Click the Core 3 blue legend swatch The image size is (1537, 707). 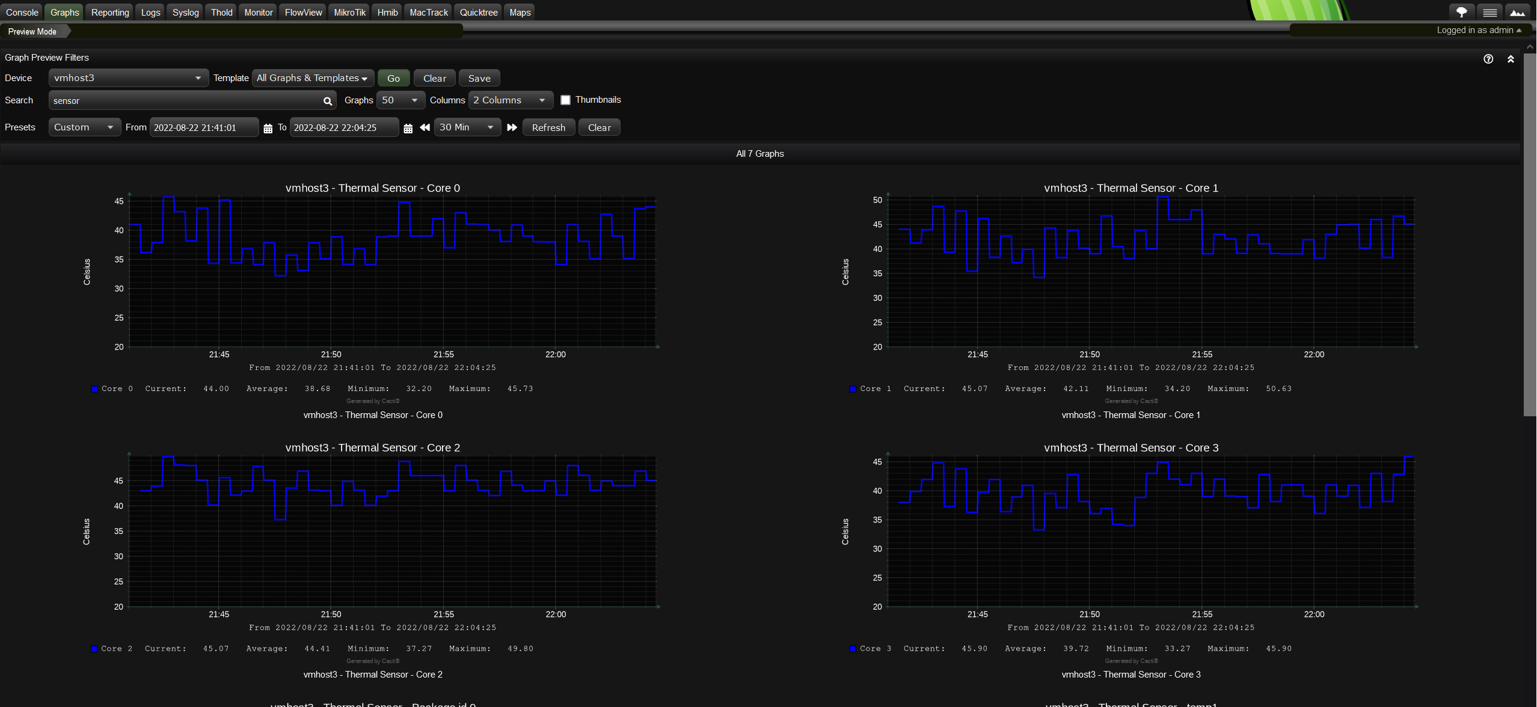coord(853,649)
